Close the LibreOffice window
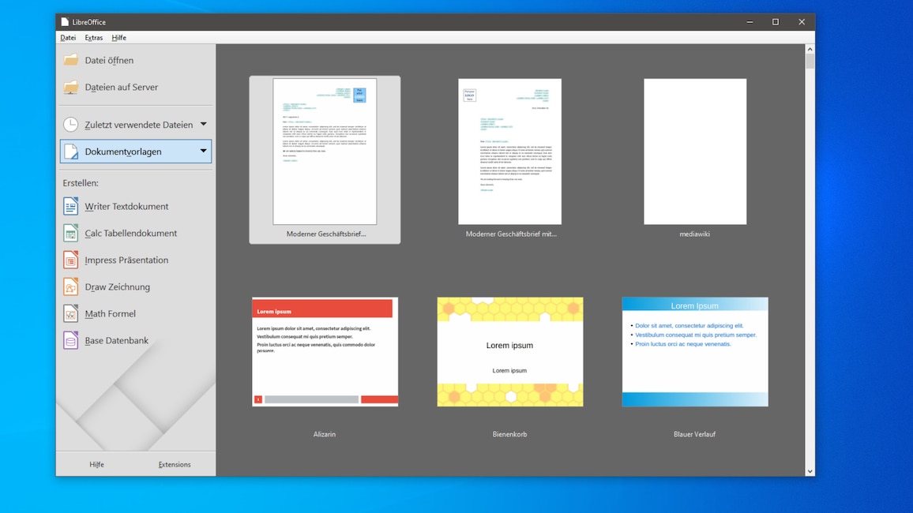The image size is (913, 513). [x=802, y=22]
